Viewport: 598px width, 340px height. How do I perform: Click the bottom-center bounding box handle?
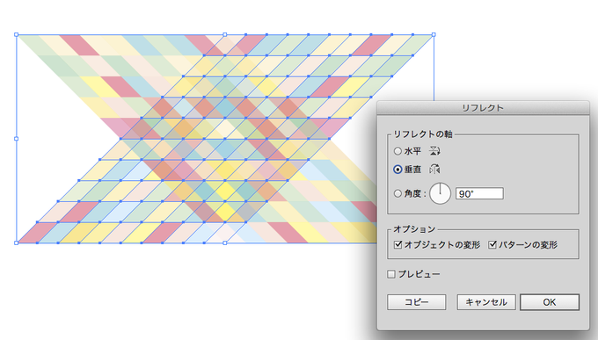pos(225,242)
